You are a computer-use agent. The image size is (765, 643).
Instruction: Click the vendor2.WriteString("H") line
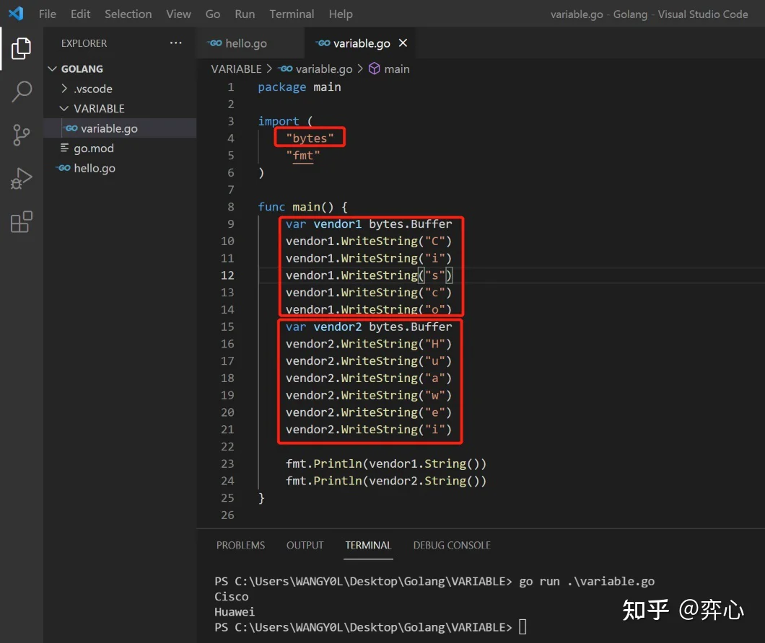click(369, 344)
